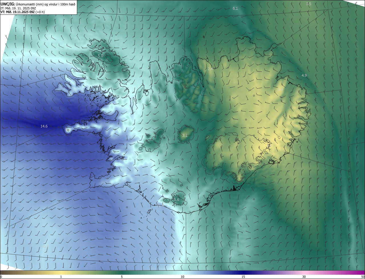Click the 6.1 value at the map top
Image resolution: width=365 pixels, height=279 pixels.
[x=235, y=9]
